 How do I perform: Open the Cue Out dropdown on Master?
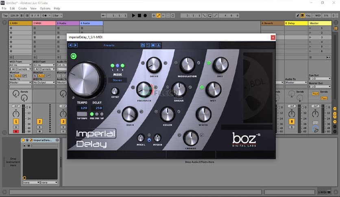pos(320,79)
